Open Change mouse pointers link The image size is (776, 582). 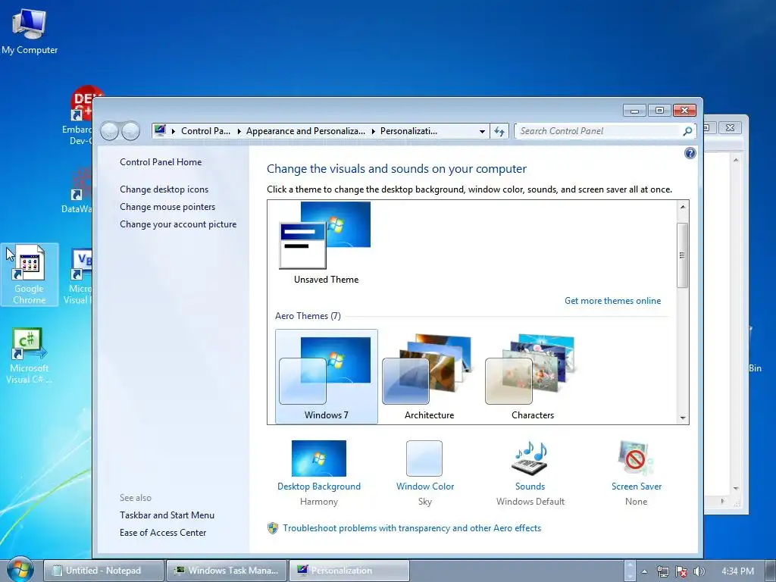click(167, 206)
